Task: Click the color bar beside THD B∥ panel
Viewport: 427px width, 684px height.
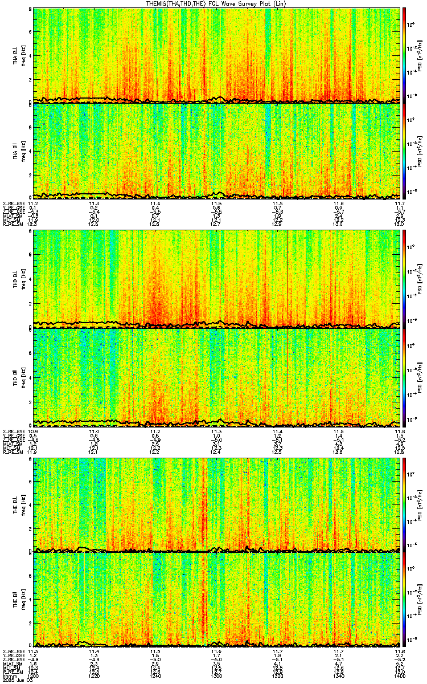Action: 405,377
